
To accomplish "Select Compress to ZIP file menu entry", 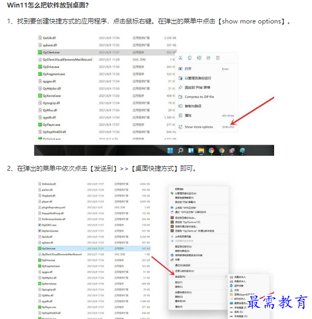I will tap(206, 97).
